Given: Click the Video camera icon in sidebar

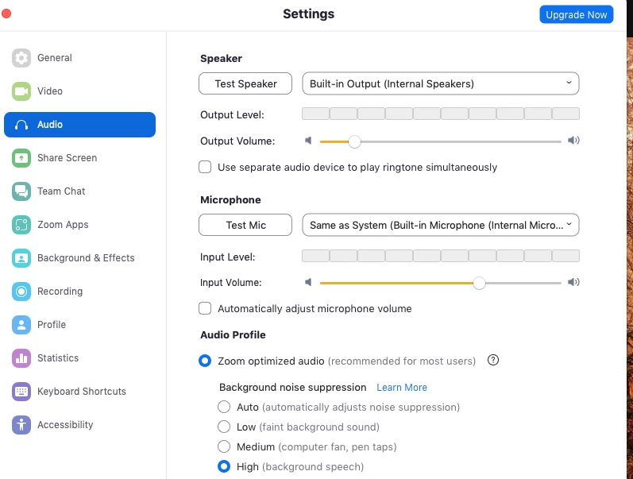Looking at the screenshot, I should (21, 91).
